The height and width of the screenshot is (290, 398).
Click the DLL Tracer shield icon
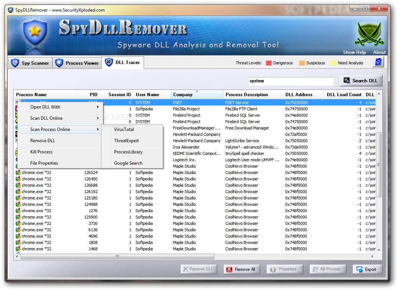click(x=109, y=62)
